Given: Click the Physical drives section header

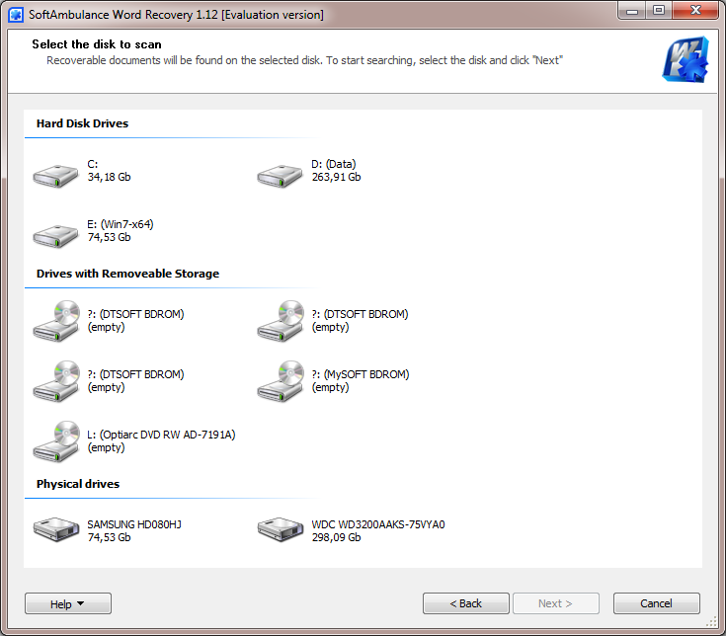Looking at the screenshot, I should coord(78,484).
